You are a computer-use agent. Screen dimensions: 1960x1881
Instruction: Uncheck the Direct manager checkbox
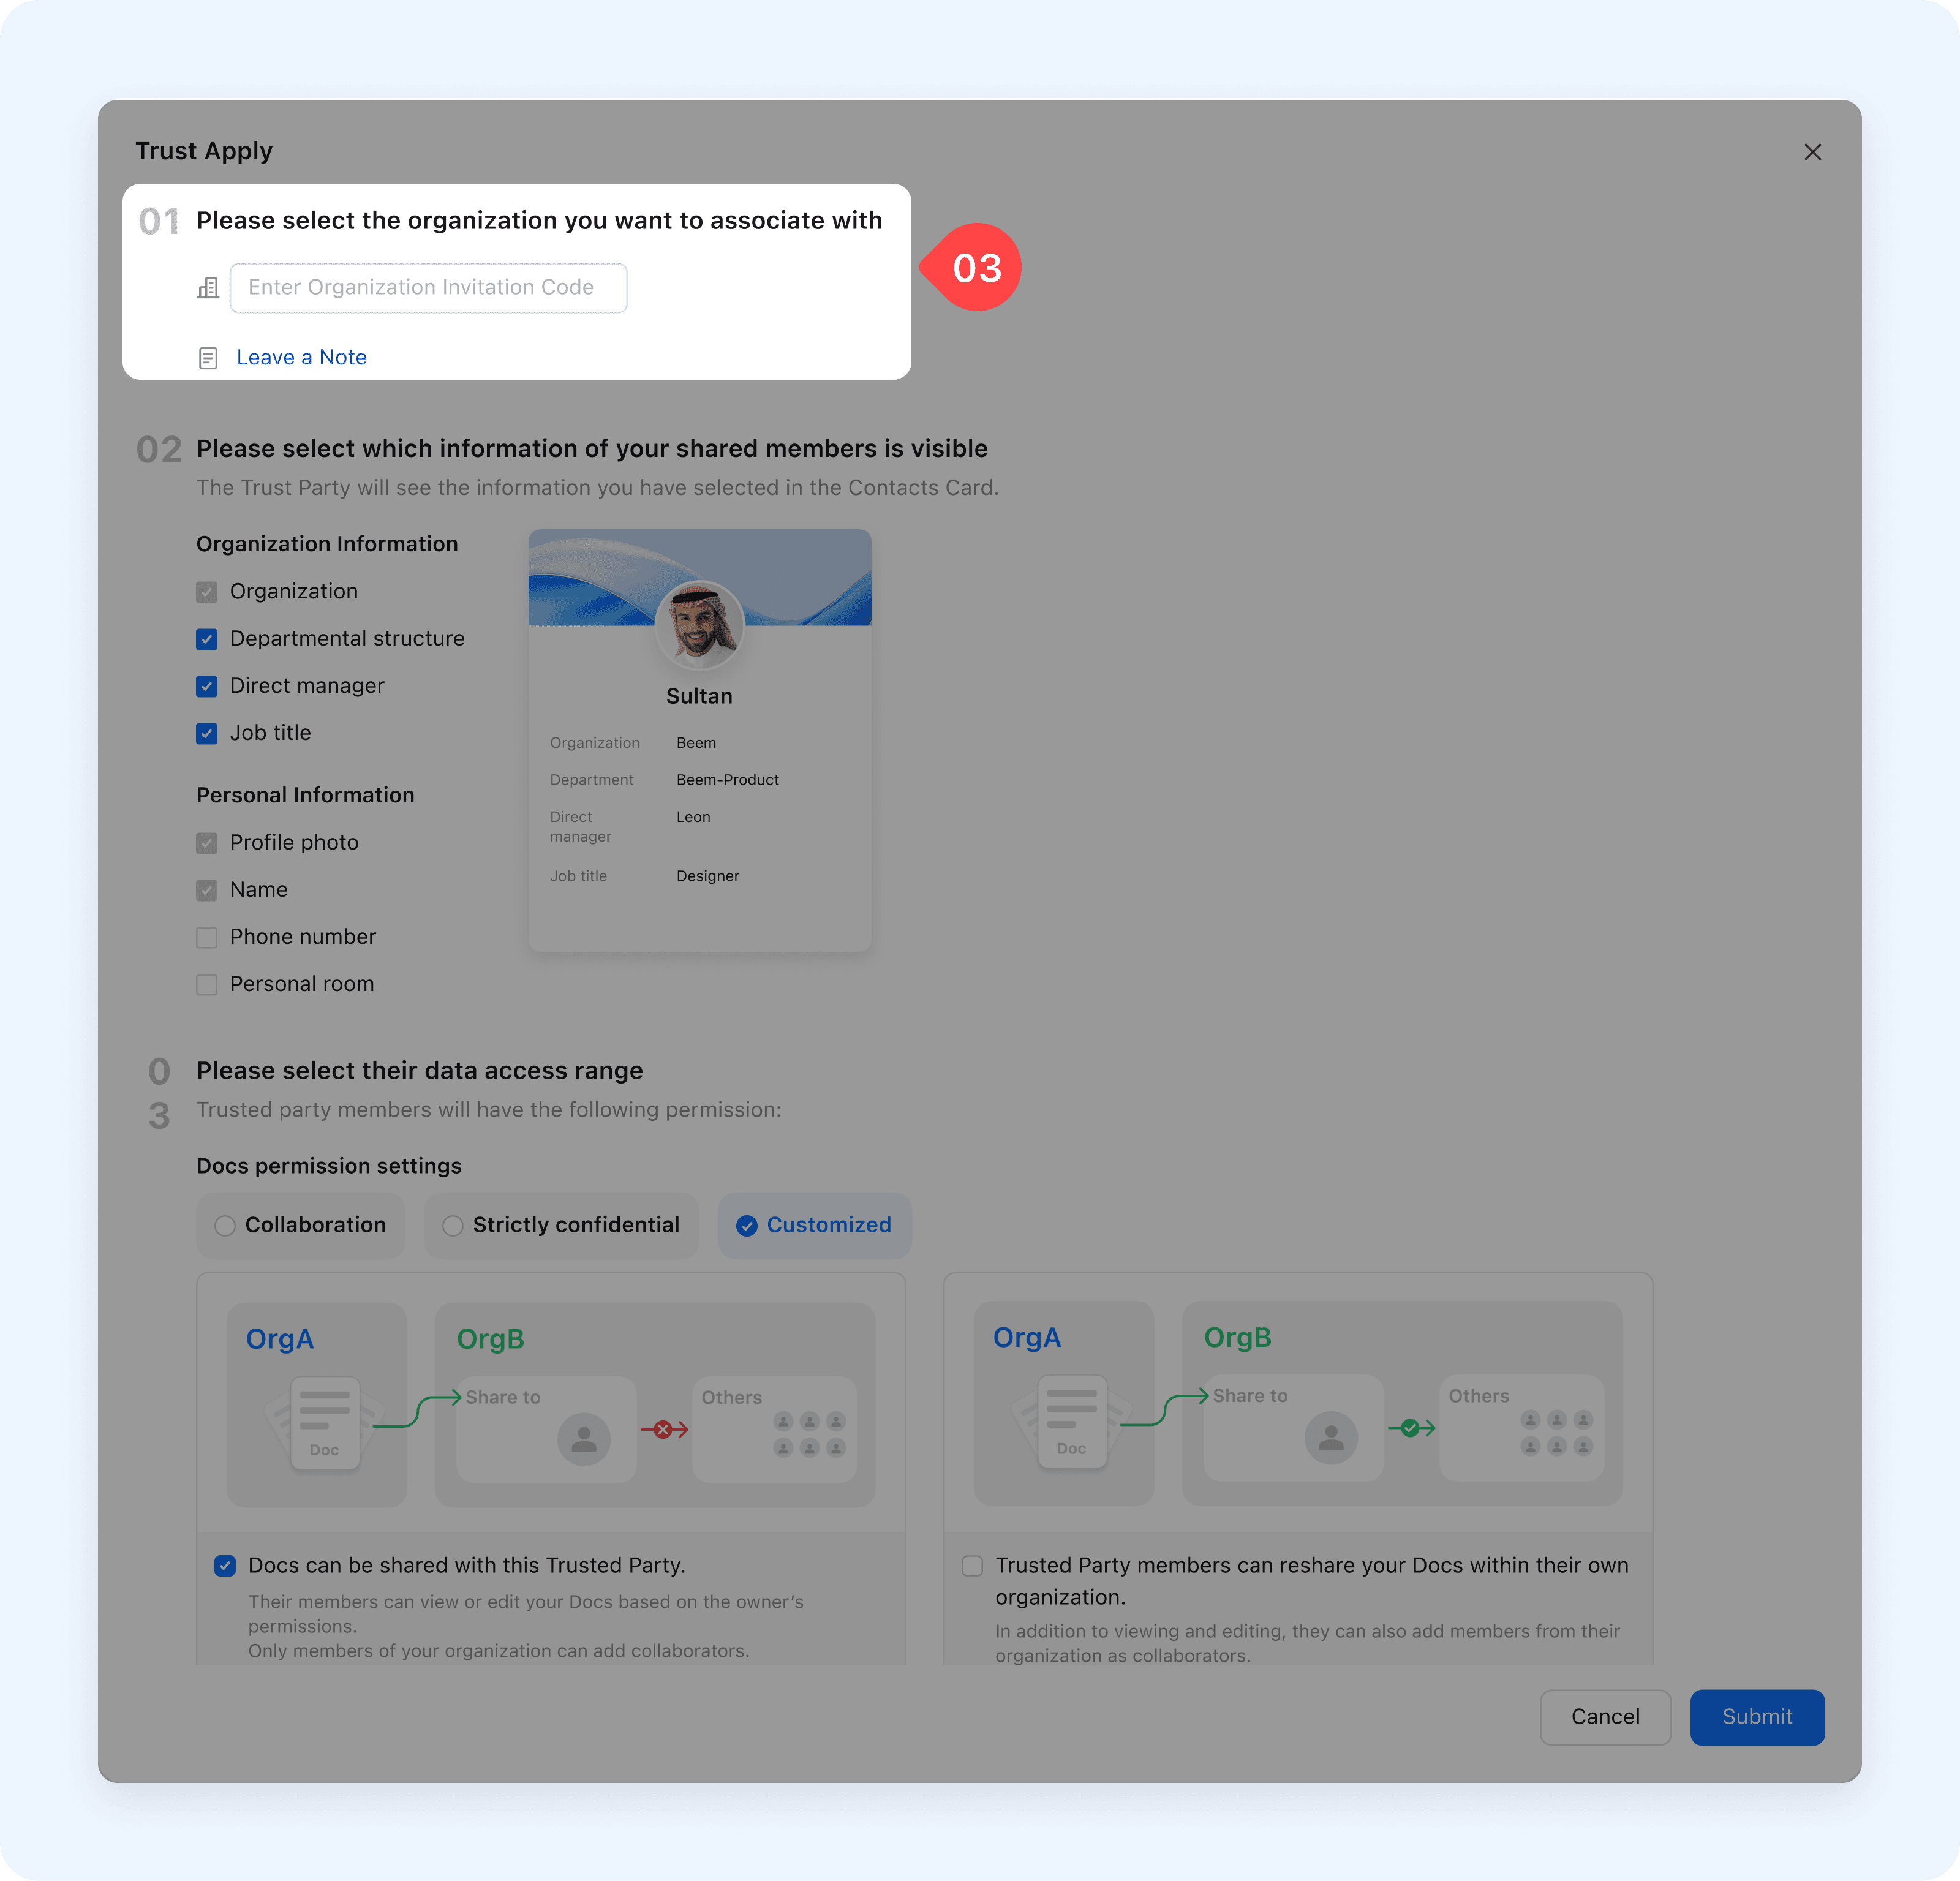(x=207, y=686)
